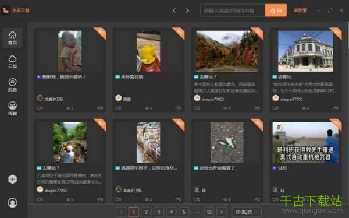
Task: Open the 消息 messages section
Action: [12, 85]
